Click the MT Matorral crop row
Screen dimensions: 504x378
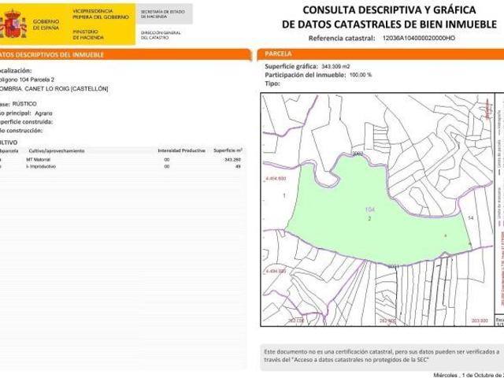click(40, 160)
